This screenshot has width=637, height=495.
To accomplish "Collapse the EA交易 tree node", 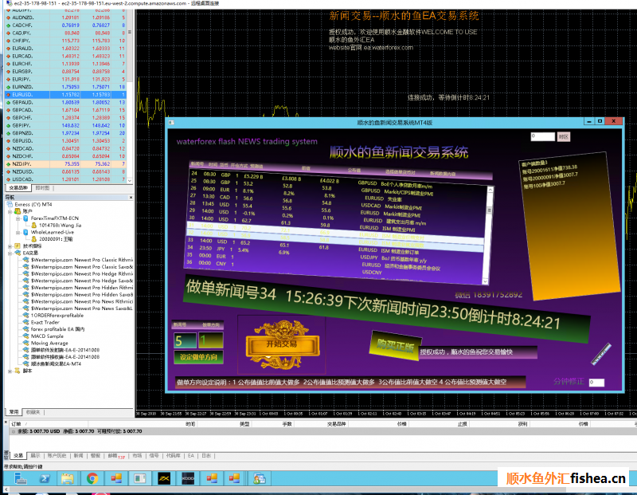I will 10,253.
